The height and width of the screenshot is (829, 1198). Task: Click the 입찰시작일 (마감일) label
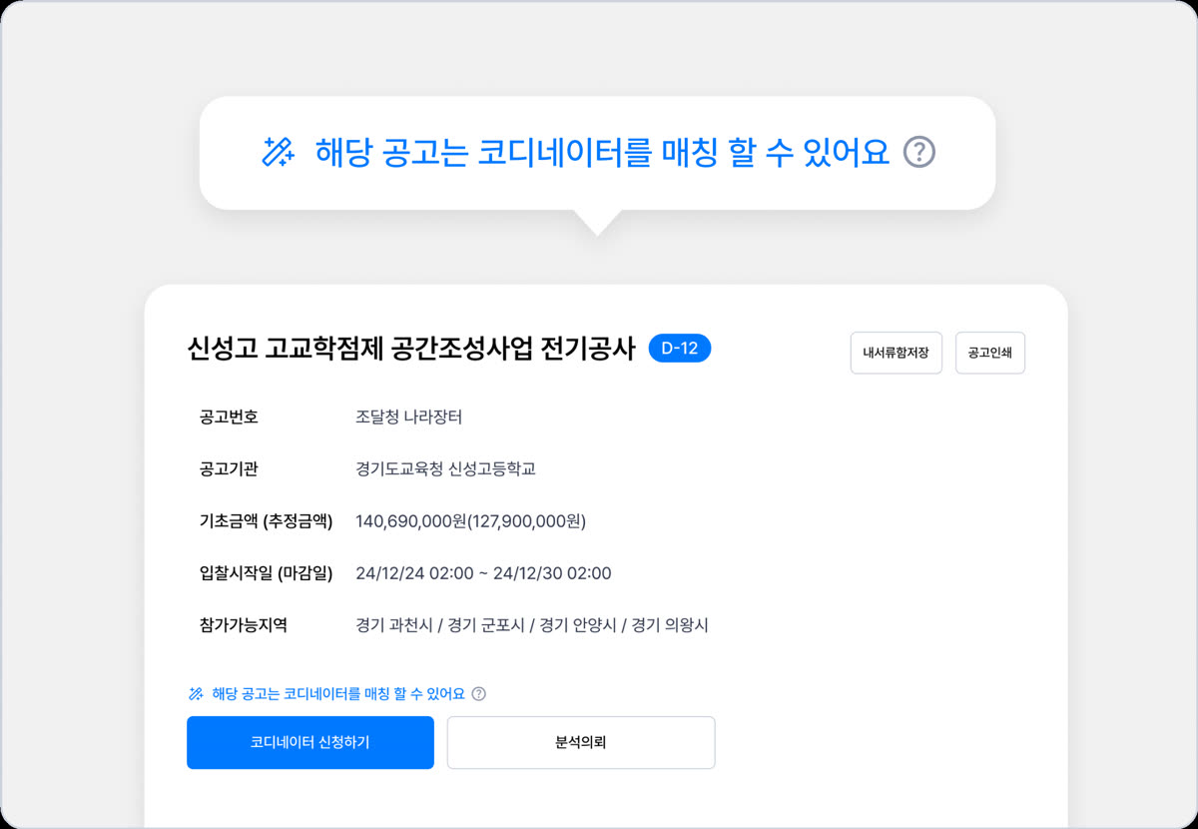tap(267, 573)
